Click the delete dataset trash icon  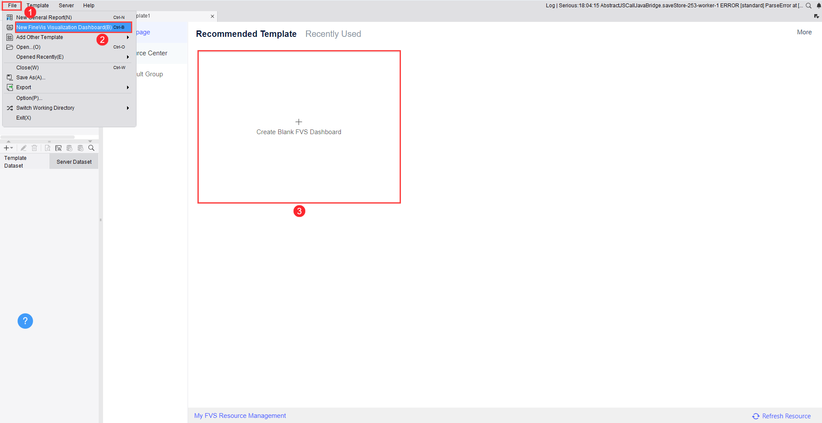tap(34, 148)
